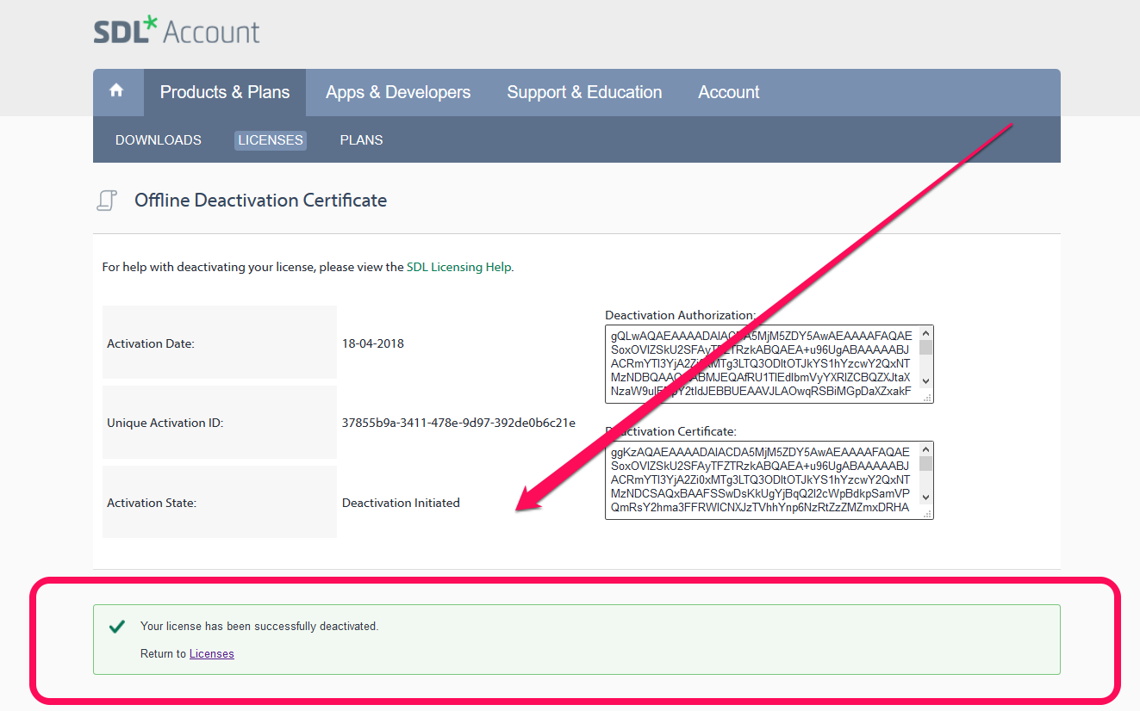The image size is (1140, 711).
Task: Open the Products & Plans tab
Action: click(225, 92)
